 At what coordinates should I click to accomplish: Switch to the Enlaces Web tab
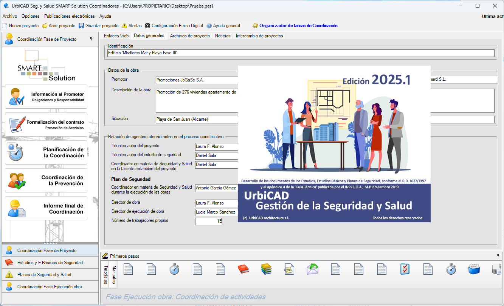click(116, 36)
